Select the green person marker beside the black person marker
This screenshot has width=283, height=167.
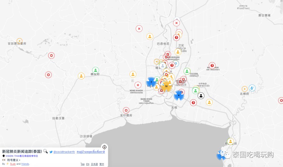click(x=195, y=91)
